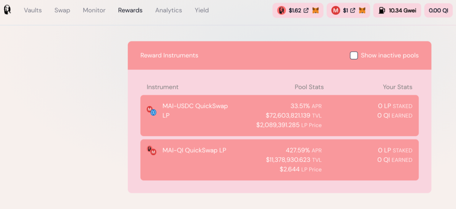
Task: Expand the MAI-QI QuickSwap LP row
Action: 280,160
